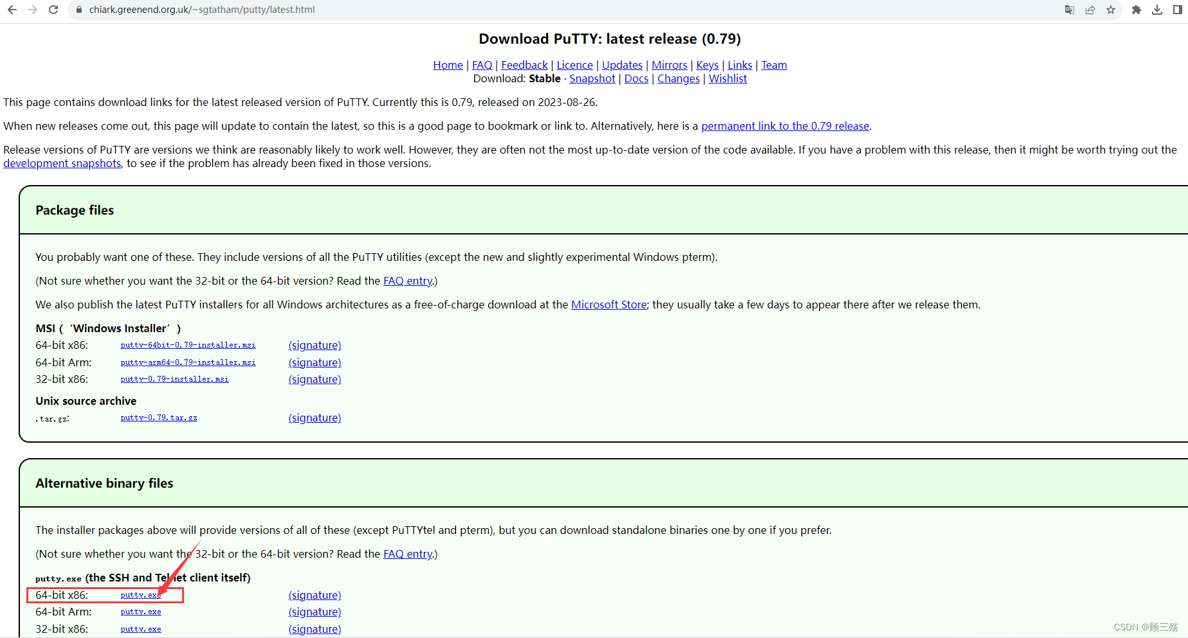
Task: Click the 'Unix source archive' label
Action: [x=86, y=401]
